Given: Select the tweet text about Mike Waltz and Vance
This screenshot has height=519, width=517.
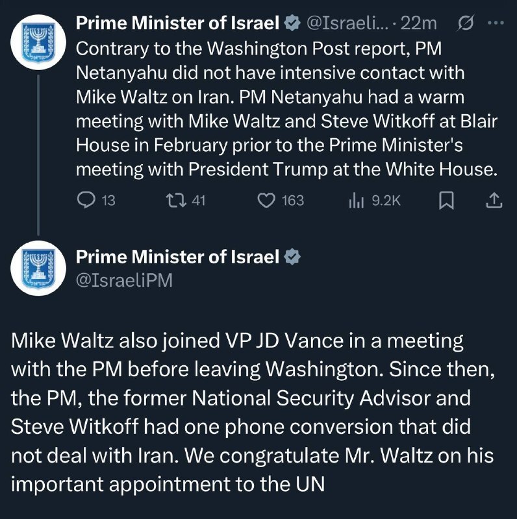Looking at the screenshot, I should [x=253, y=412].
